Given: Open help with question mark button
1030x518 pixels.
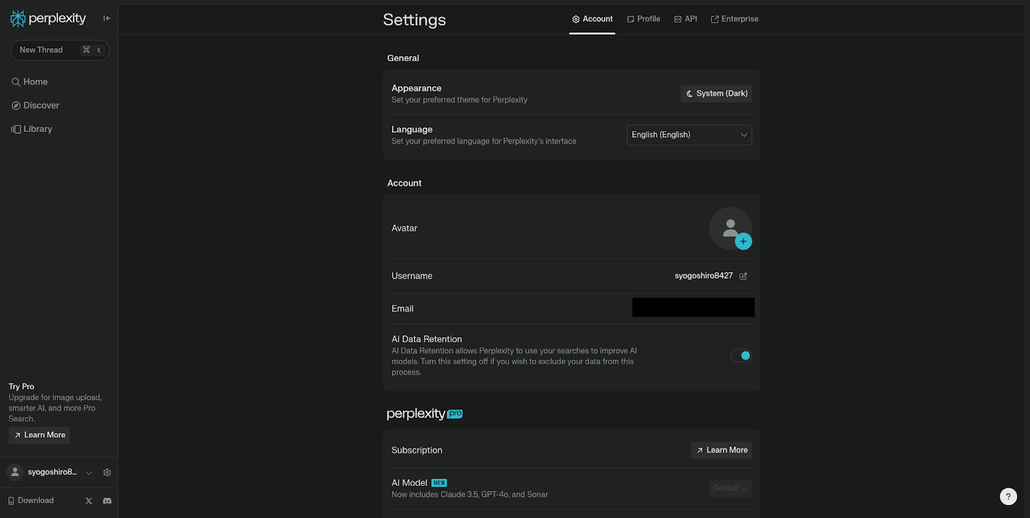Looking at the screenshot, I should [1008, 496].
